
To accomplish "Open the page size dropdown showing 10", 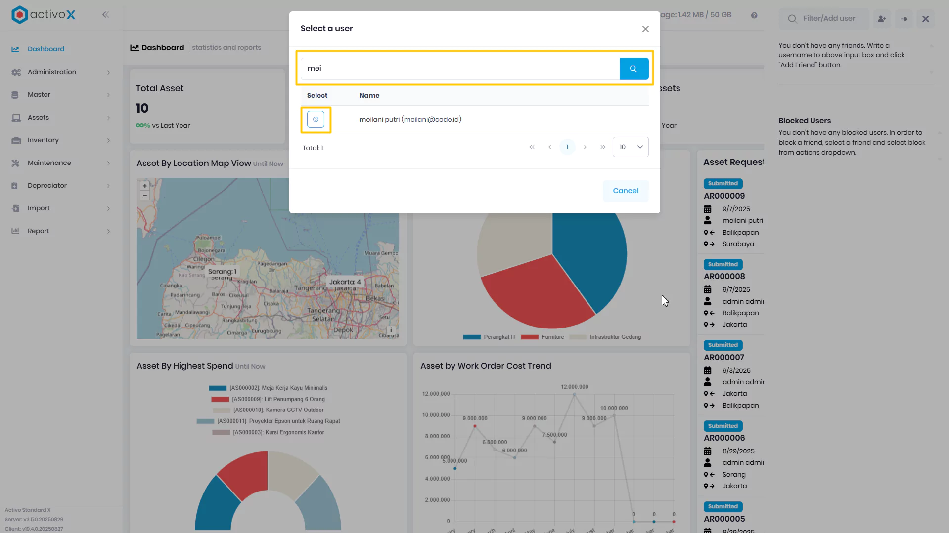I will pyautogui.click(x=631, y=147).
